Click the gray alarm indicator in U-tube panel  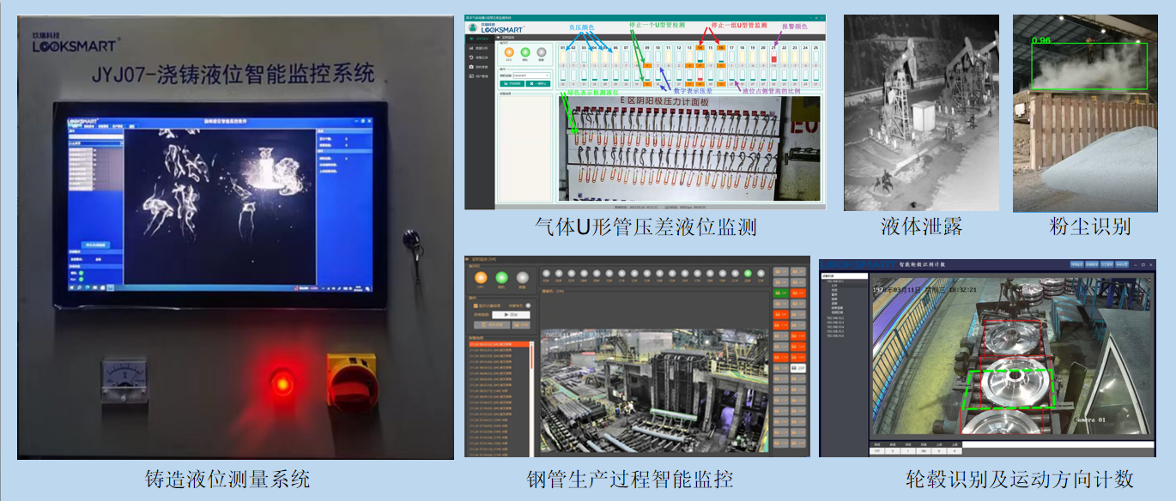(x=541, y=51)
